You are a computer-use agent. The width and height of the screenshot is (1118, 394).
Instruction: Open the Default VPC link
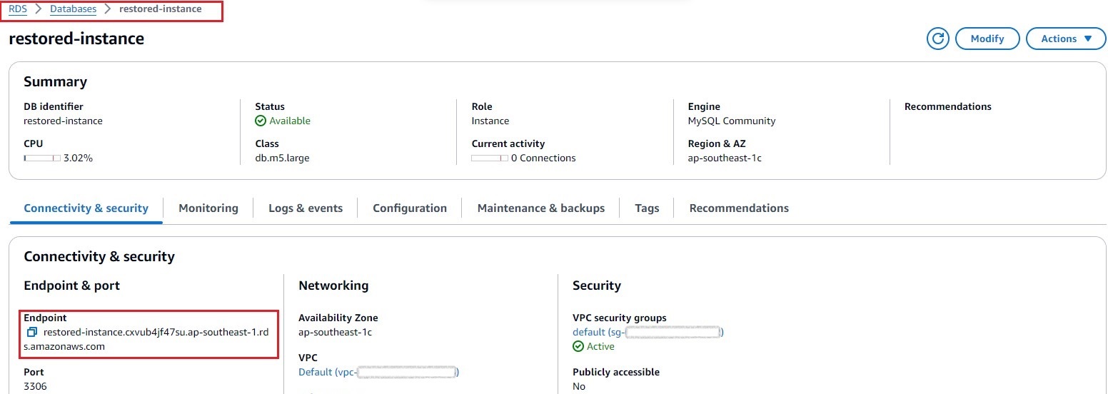(379, 372)
